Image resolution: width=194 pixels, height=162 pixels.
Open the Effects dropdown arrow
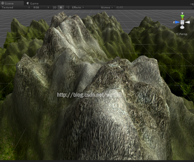coord(84,7)
